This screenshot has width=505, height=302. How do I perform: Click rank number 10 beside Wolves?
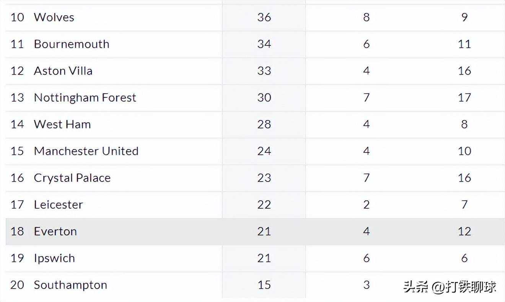coord(17,17)
